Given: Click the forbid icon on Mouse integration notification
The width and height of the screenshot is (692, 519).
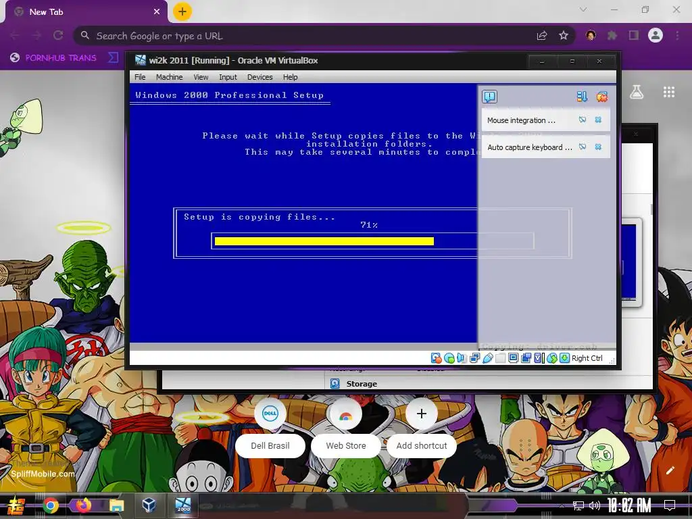Looking at the screenshot, I should [x=583, y=120].
